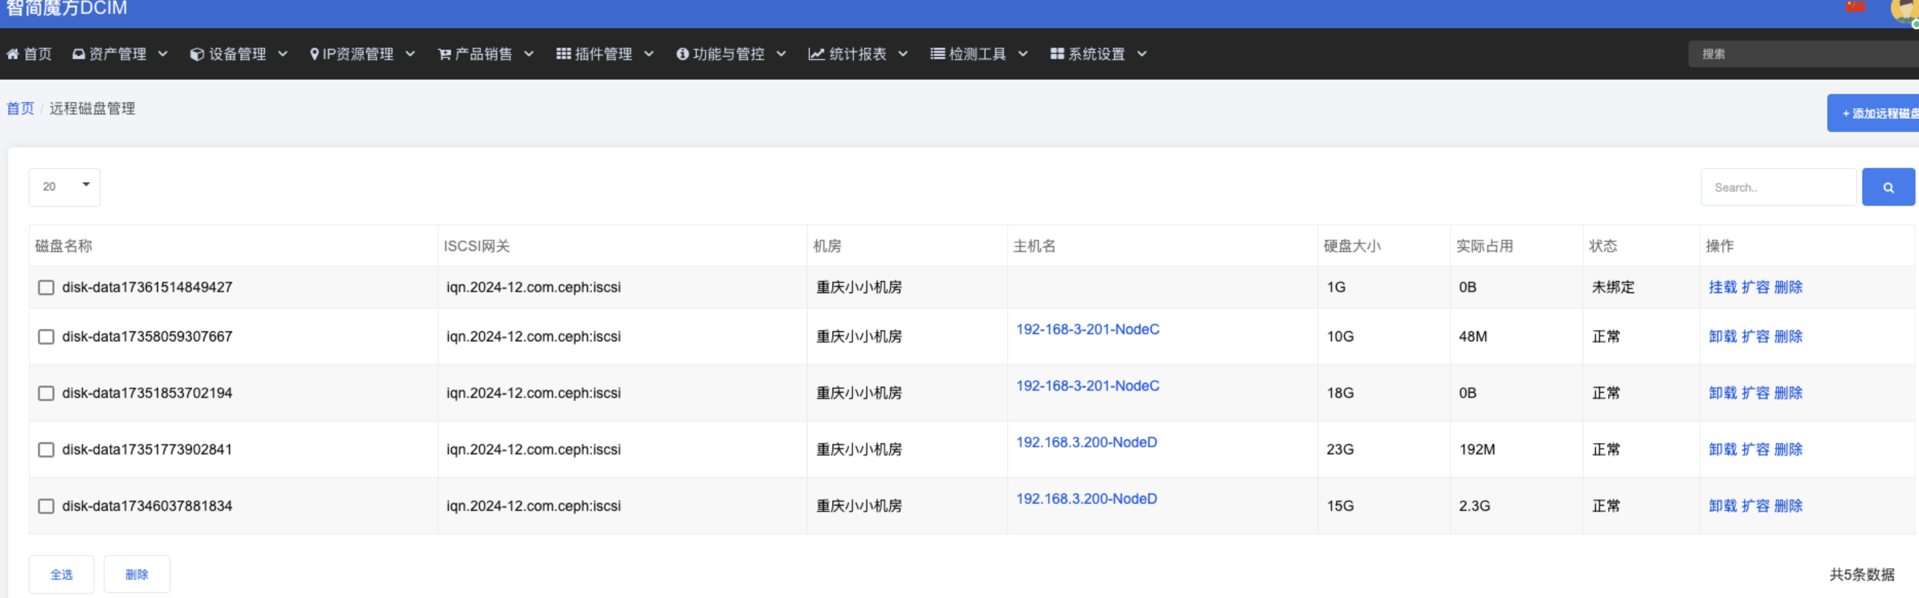Expand the 设备管理 menu chevron
Image resolution: width=1919 pixels, height=598 pixels.
(283, 54)
